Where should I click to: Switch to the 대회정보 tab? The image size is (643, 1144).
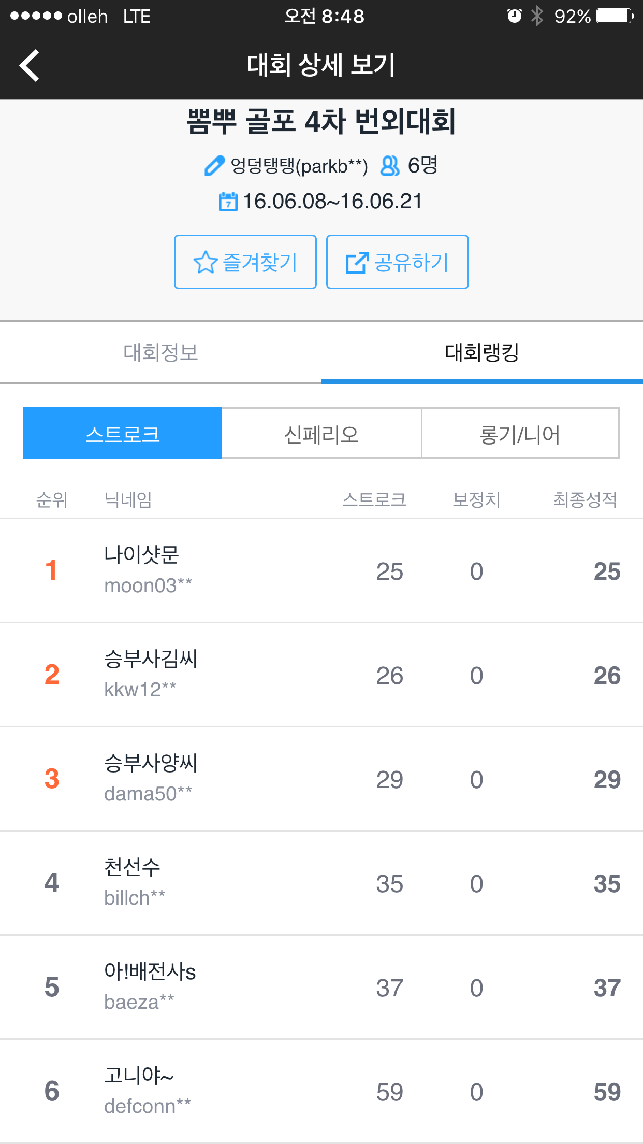(x=160, y=352)
